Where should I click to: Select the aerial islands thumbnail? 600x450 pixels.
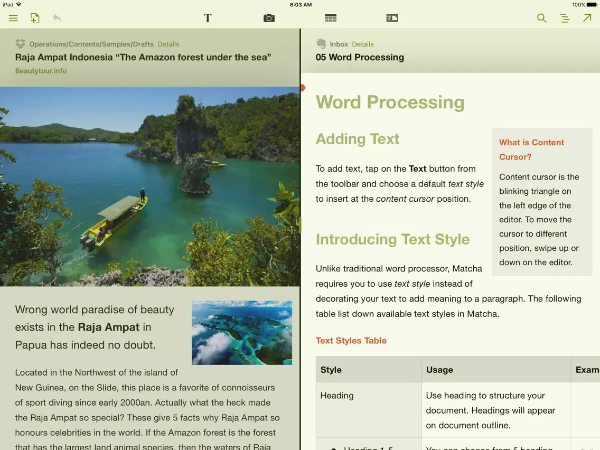coord(242,333)
